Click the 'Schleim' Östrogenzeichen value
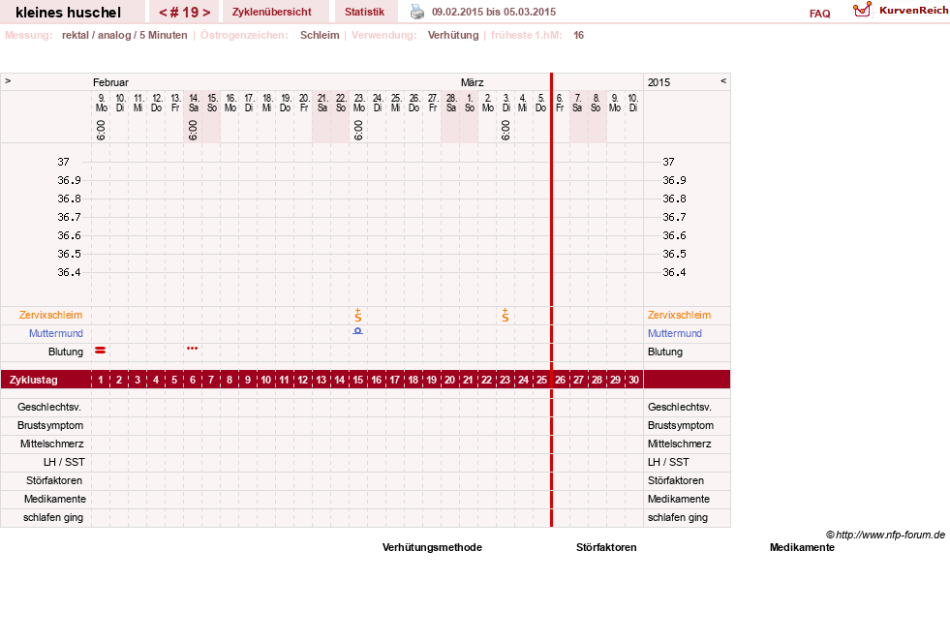 point(320,35)
